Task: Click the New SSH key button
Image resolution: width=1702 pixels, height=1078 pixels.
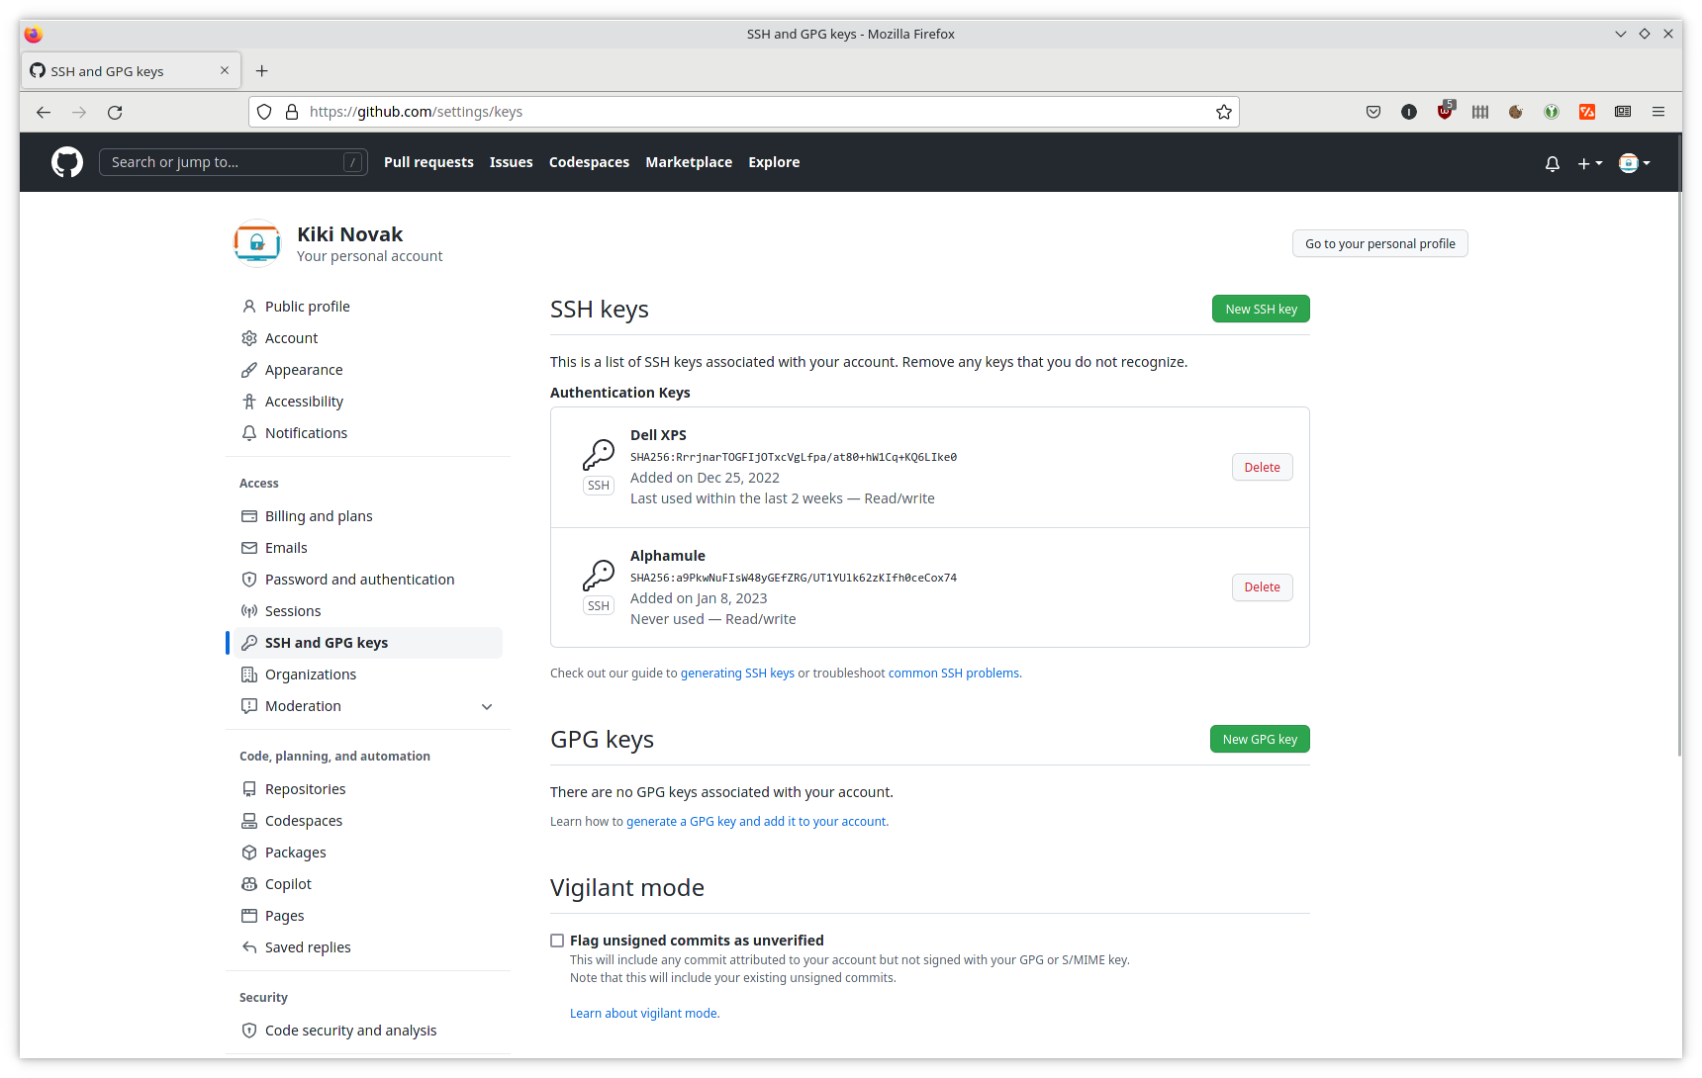Action: coord(1261,310)
